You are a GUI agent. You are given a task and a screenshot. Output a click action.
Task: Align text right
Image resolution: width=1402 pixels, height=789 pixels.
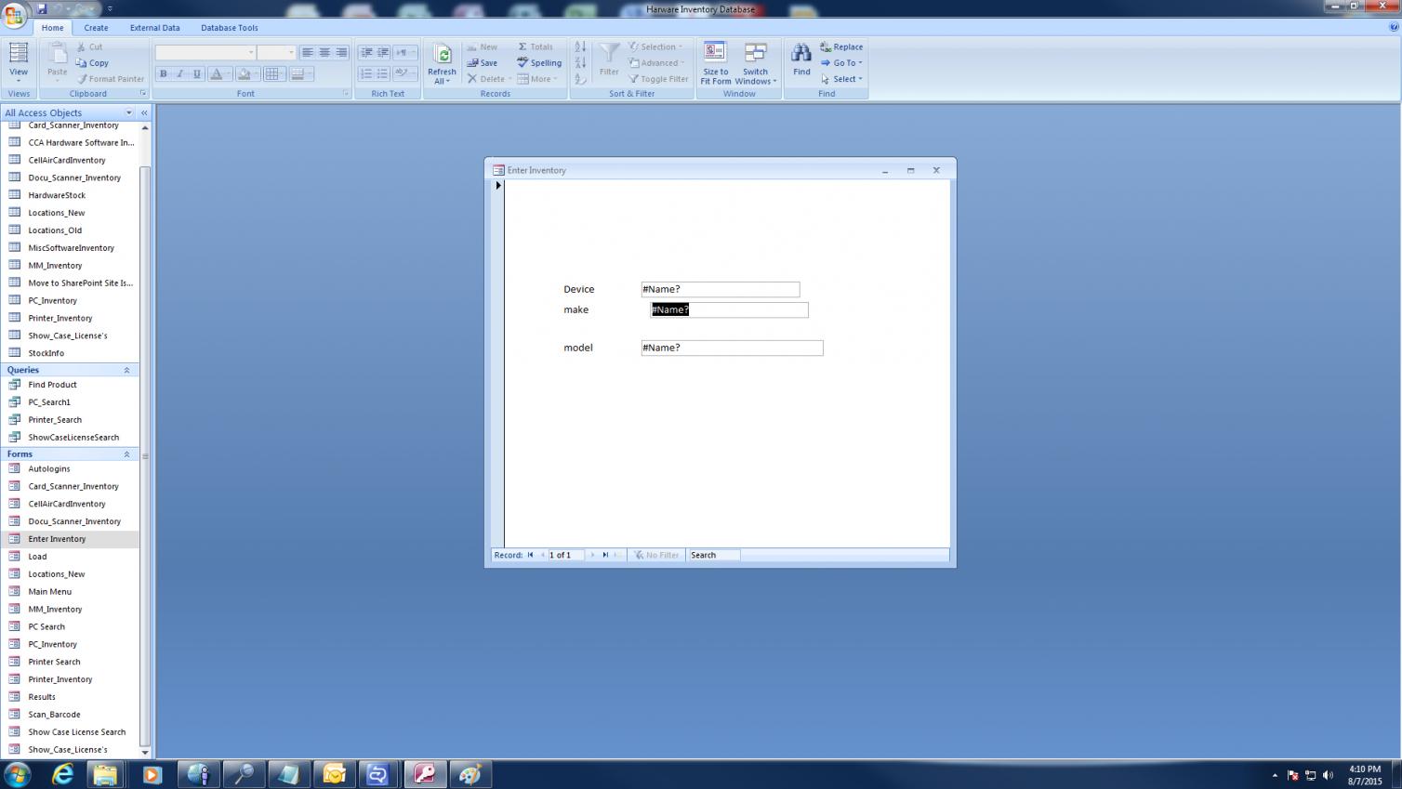341,52
